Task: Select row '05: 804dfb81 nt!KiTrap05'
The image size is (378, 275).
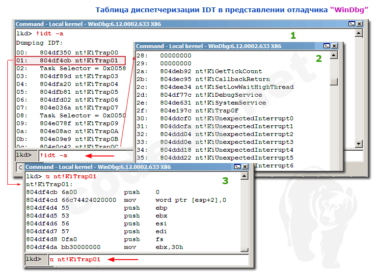Action: coord(67,92)
